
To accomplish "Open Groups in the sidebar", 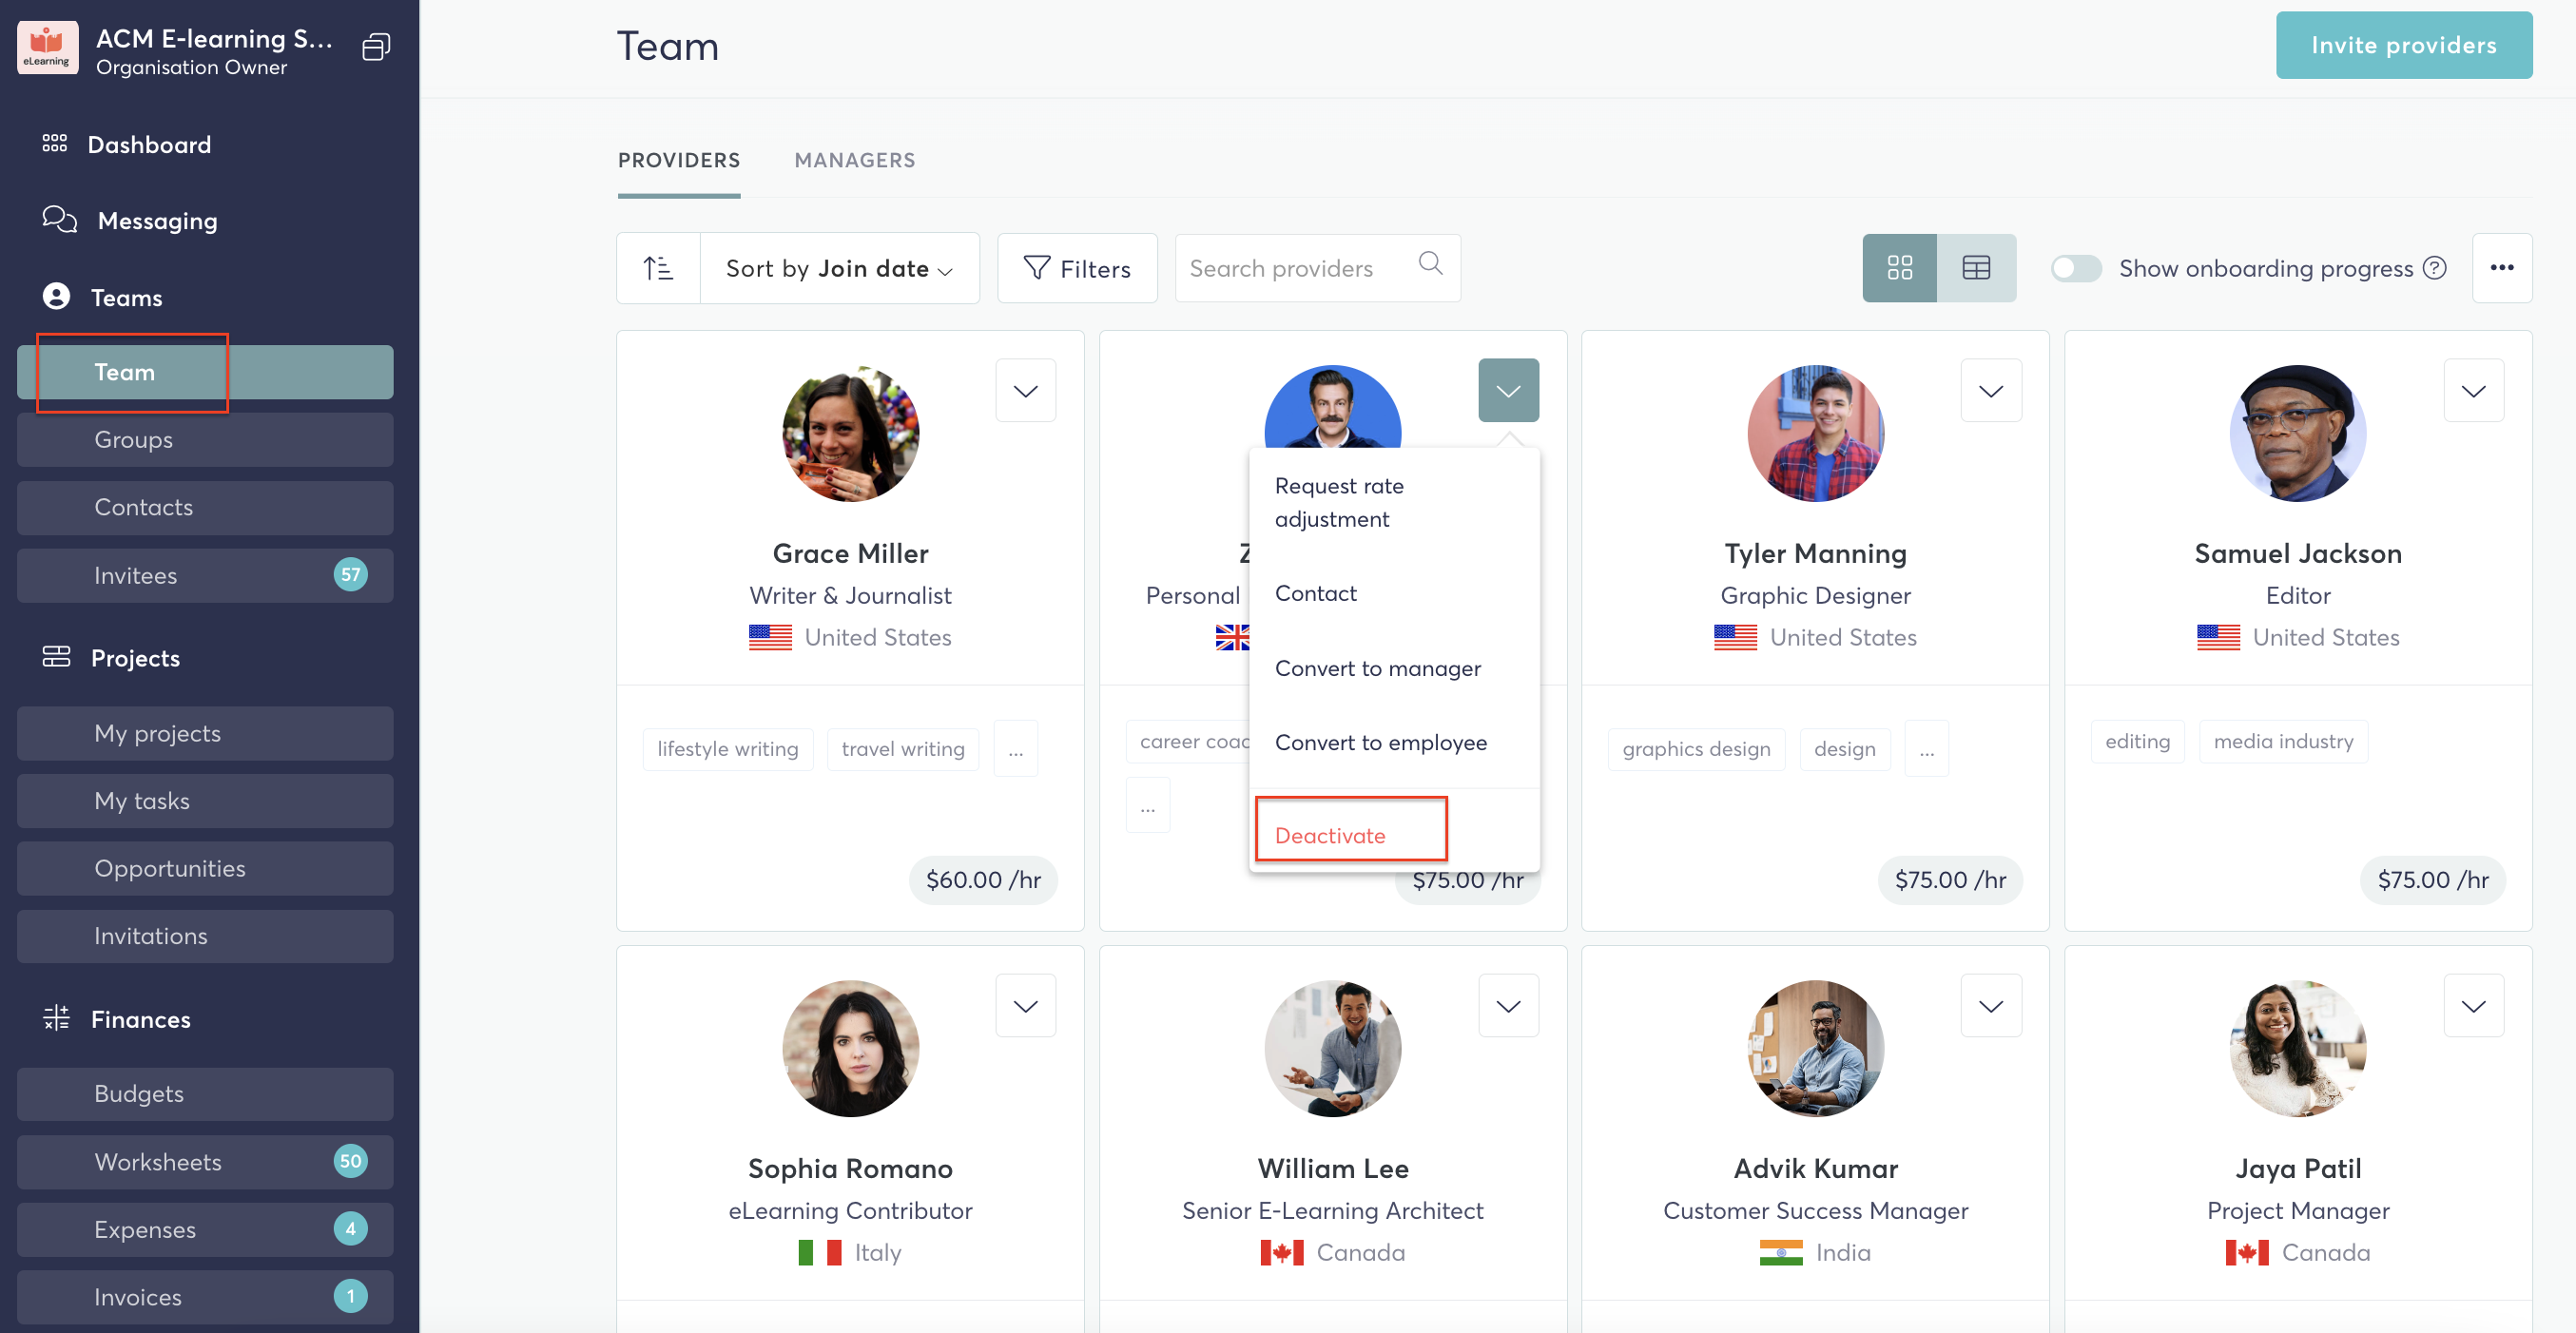I will 205,440.
